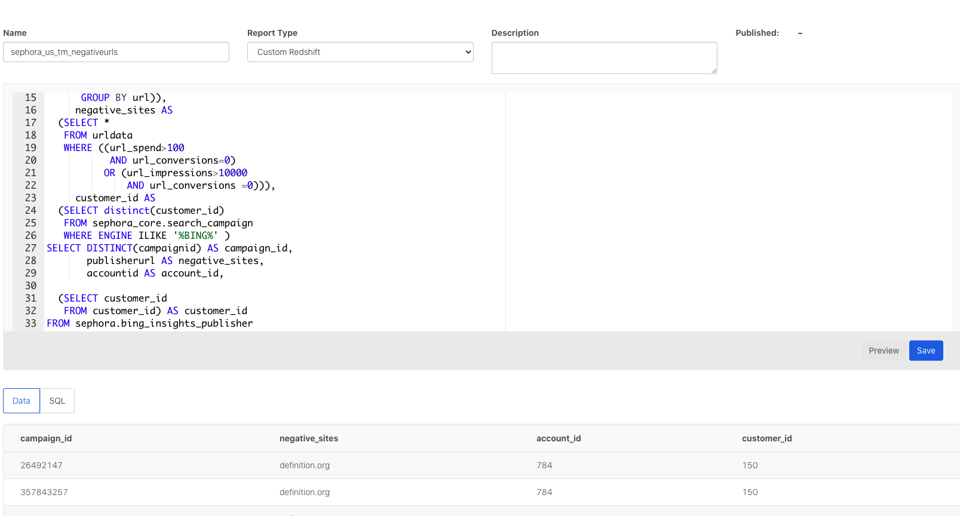Click the negative_sites column header
Image resolution: width=960 pixels, height=516 pixels.
pos(309,438)
